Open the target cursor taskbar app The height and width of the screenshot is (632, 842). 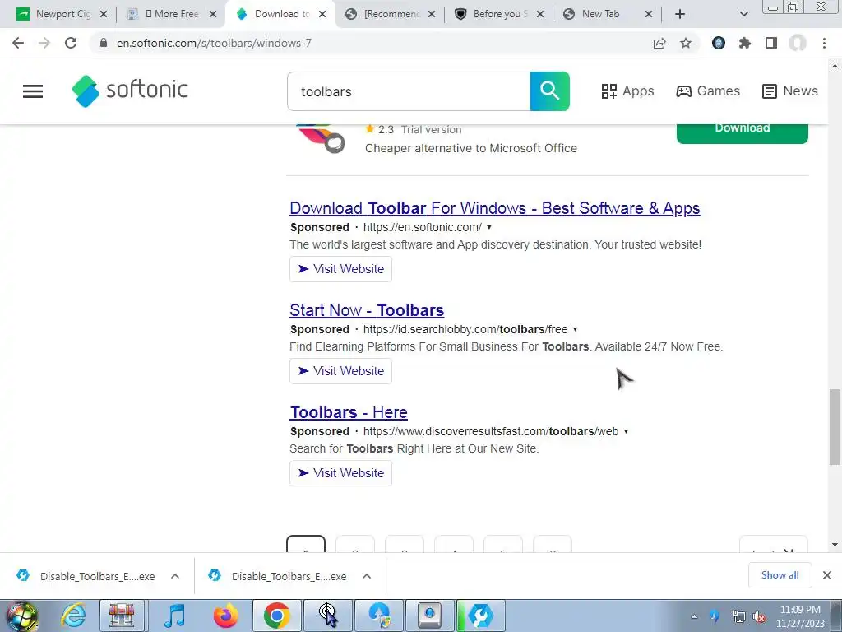point(327,616)
